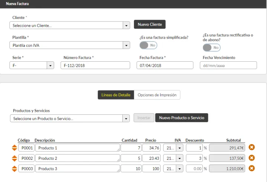Toggle the factura simplificada switch
The image size is (267, 182).
148,45
